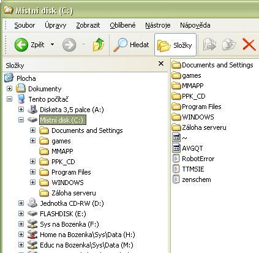The width and height of the screenshot is (259, 253).
Task: Click the disconnected H: network drive icon
Action: click(x=32, y=235)
